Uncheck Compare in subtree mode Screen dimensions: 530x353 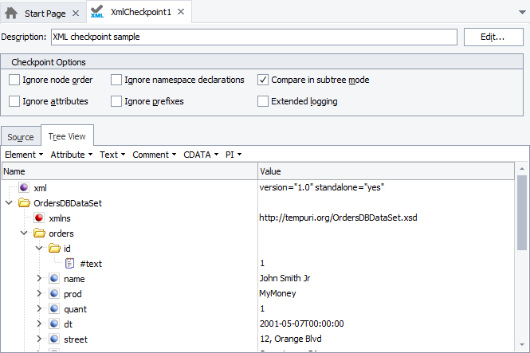click(263, 80)
